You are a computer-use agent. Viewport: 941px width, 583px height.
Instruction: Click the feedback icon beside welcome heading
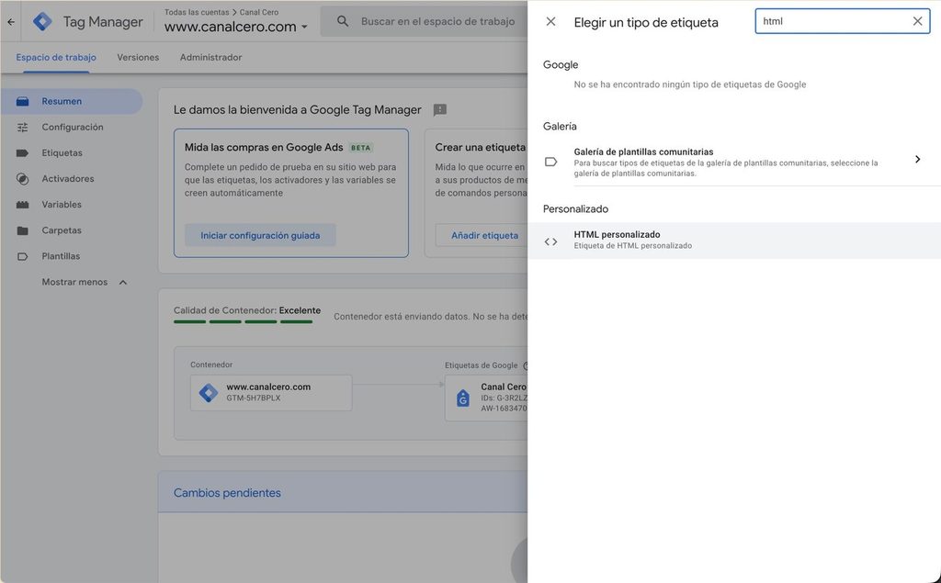(x=440, y=110)
